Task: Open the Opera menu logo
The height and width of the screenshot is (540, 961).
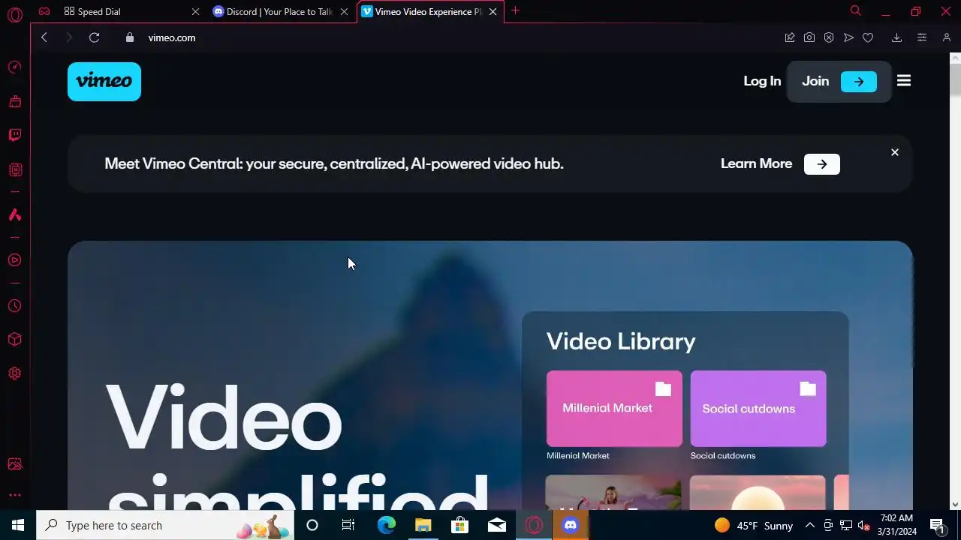Action: coord(14,14)
